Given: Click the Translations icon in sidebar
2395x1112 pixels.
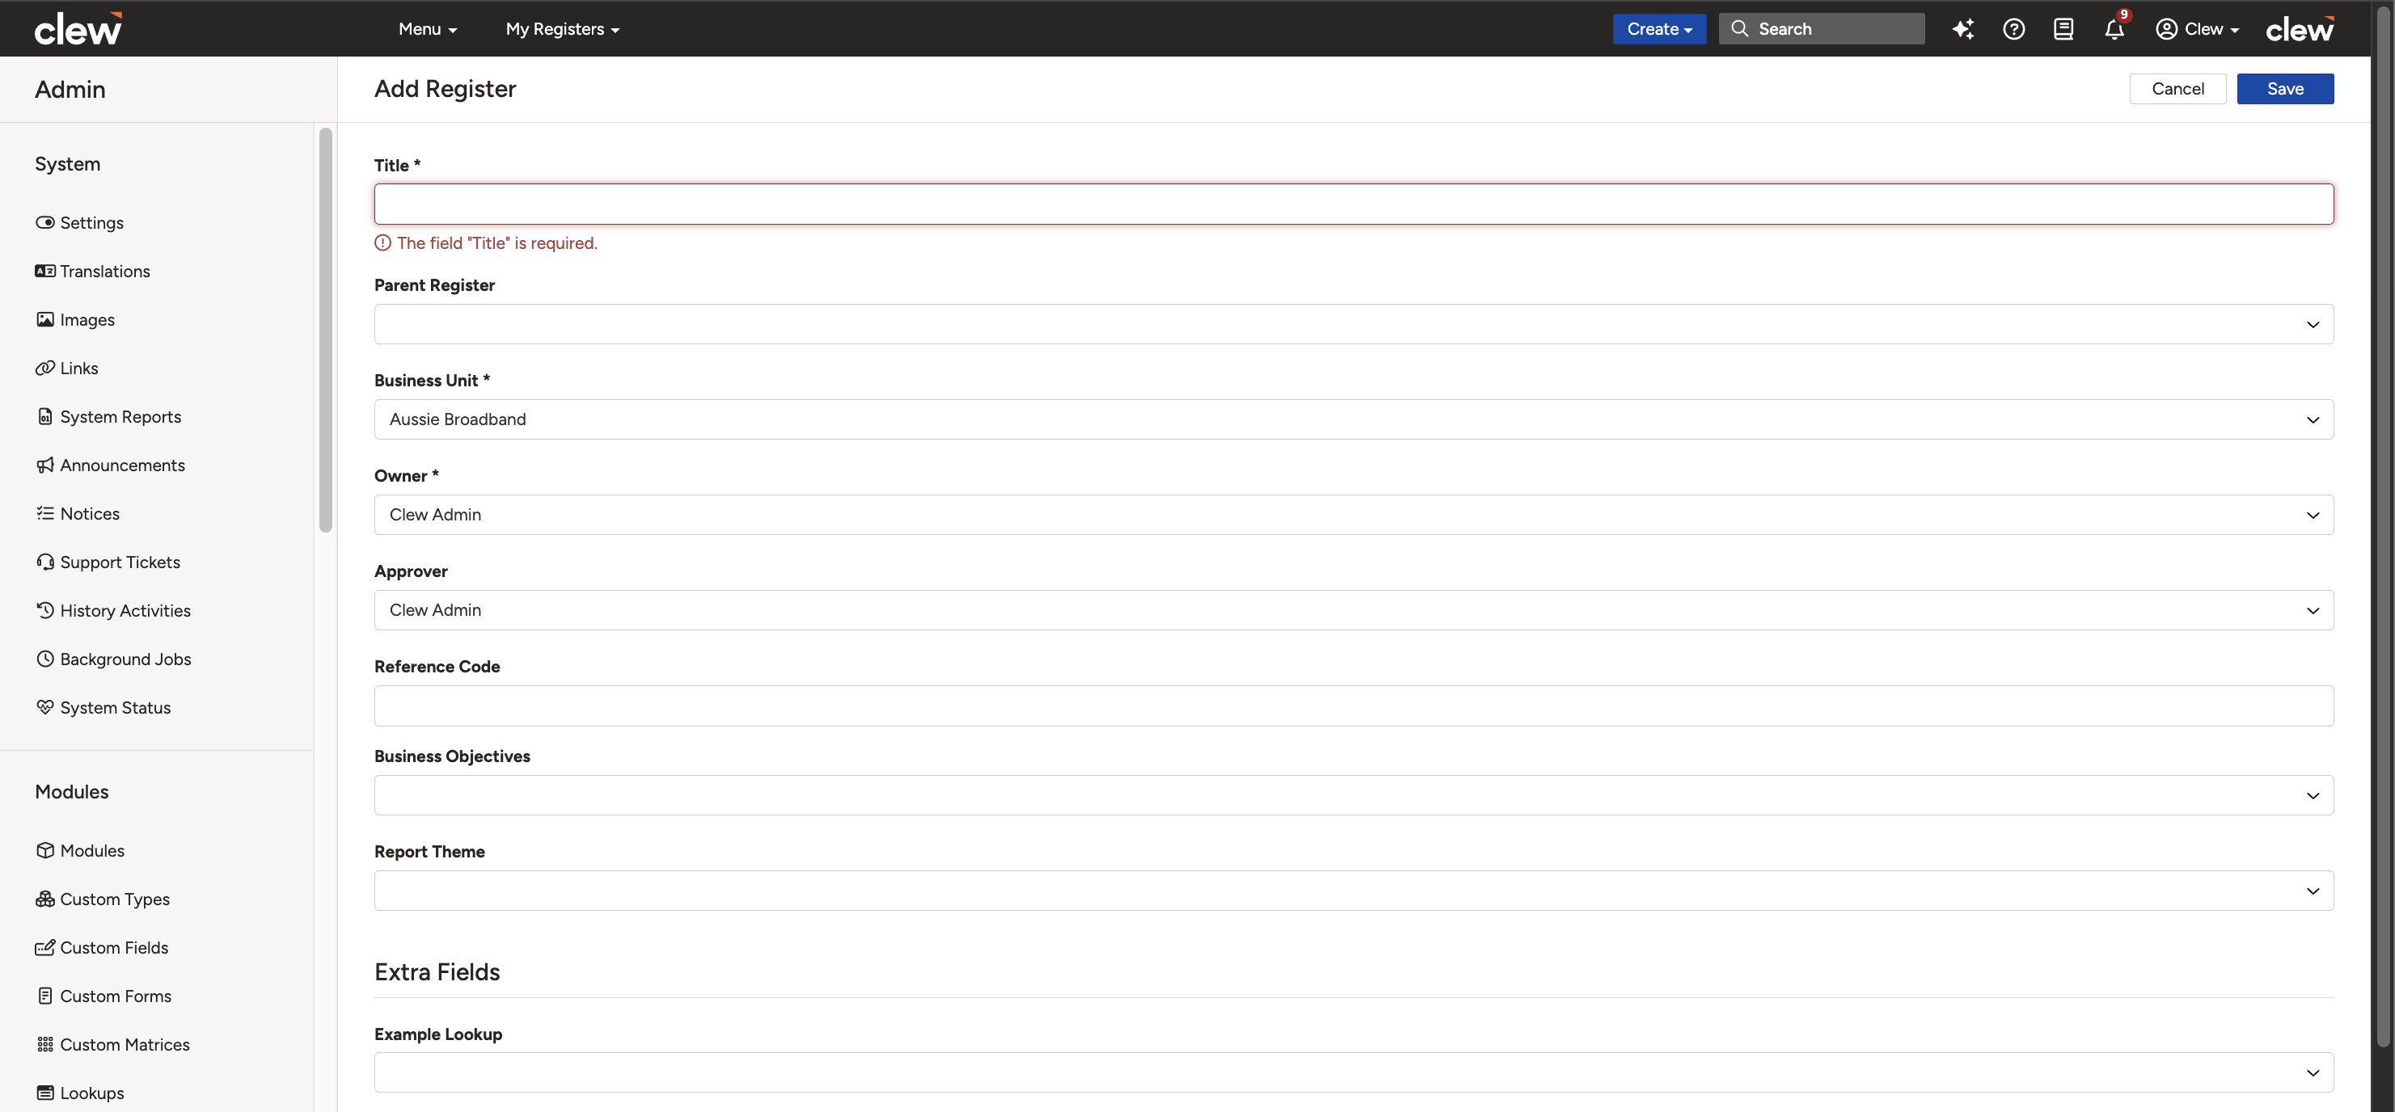Looking at the screenshot, I should [x=44, y=272].
